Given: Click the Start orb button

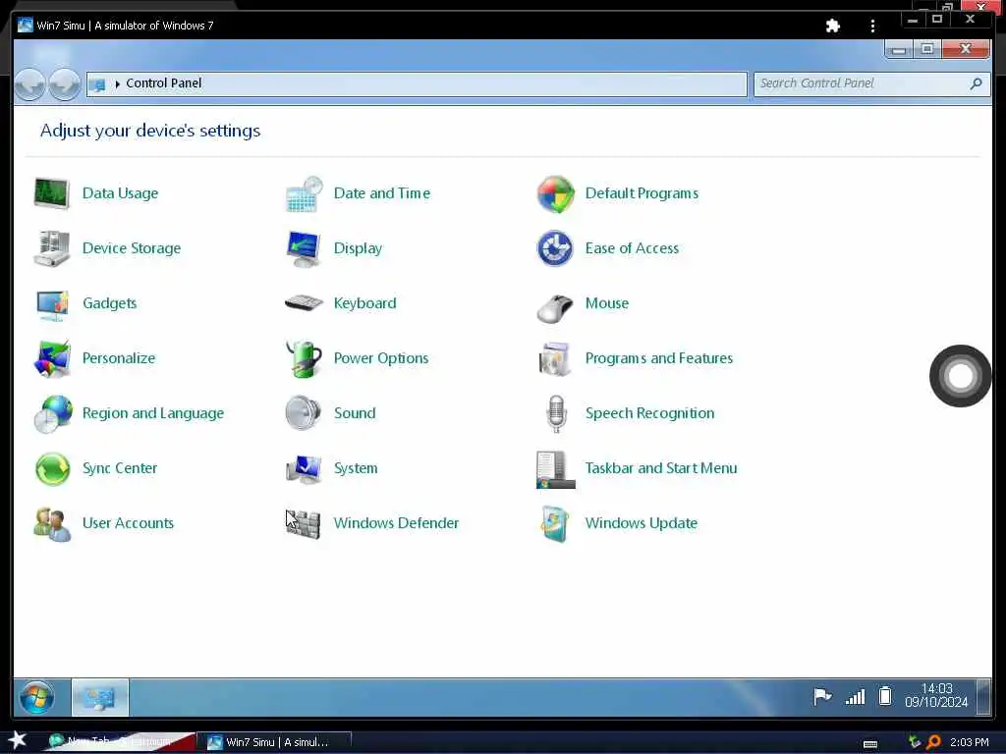Looking at the screenshot, I should (36, 697).
